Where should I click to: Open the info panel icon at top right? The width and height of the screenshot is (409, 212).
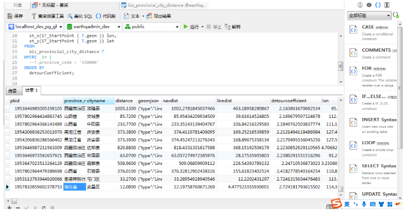pos(360,5)
